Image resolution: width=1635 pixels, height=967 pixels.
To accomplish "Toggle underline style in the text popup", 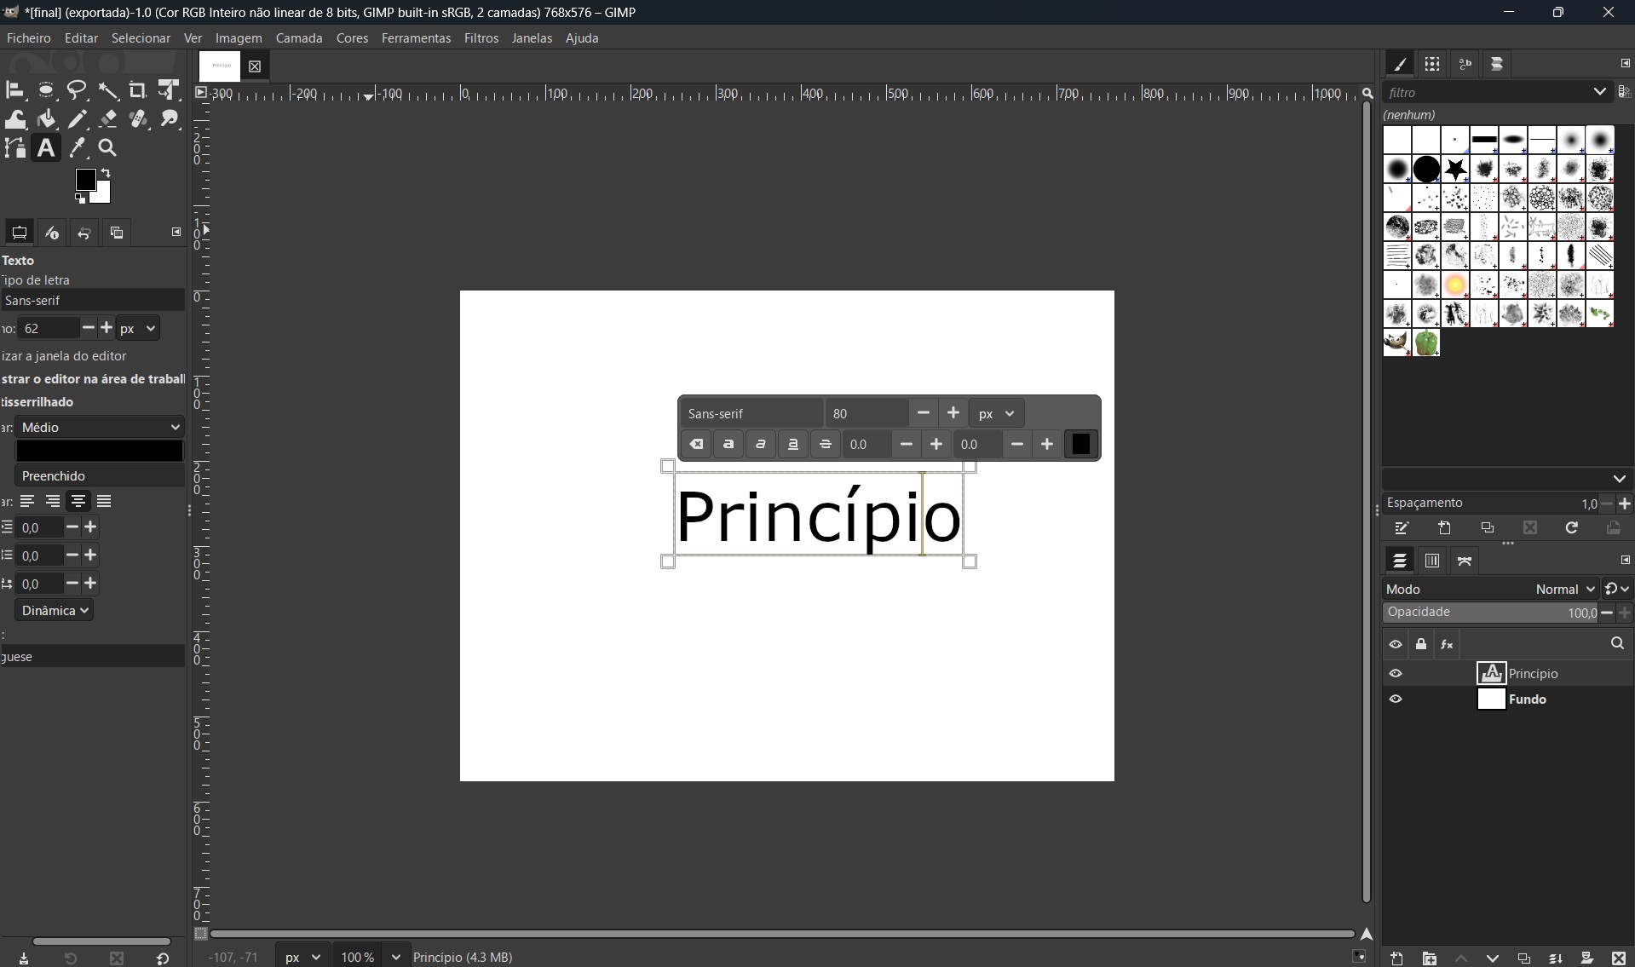I will pos(793,445).
